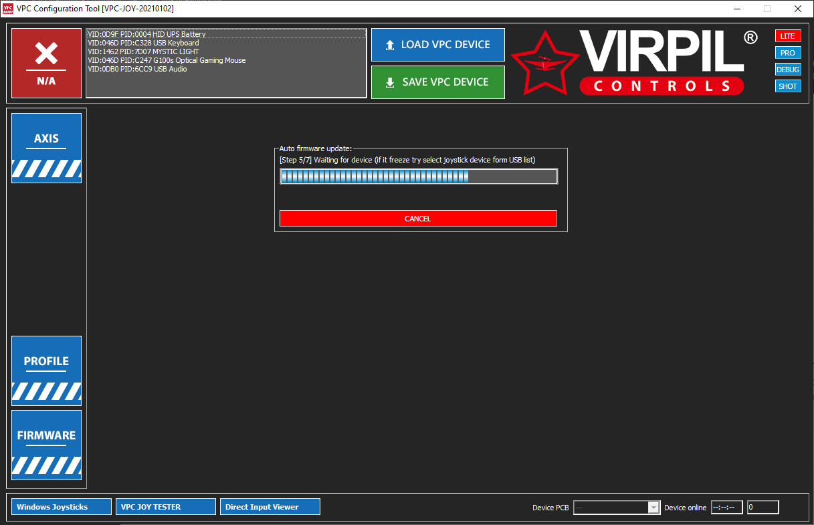Viewport: 814px width, 525px height.
Task: Click the red X N/A device status icon
Action: [46, 64]
